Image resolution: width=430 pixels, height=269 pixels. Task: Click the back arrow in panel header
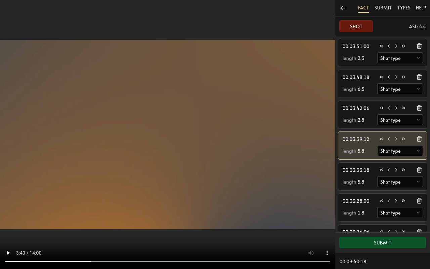343,8
